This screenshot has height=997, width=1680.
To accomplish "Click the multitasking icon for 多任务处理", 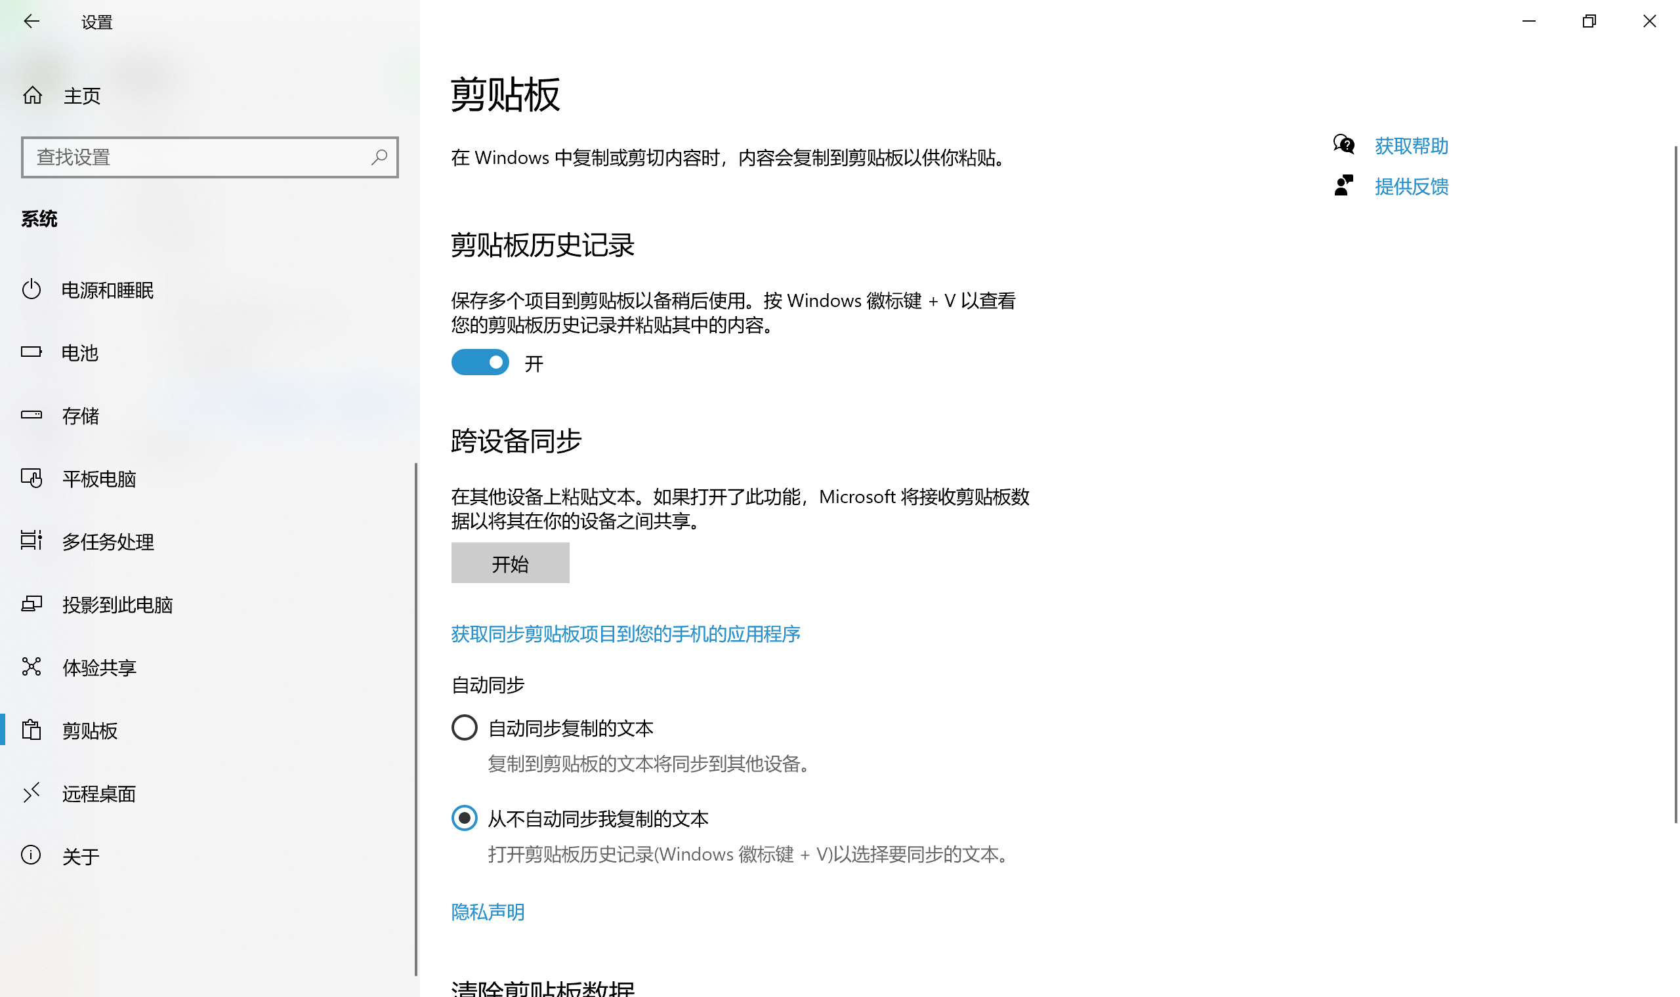I will 31,541.
